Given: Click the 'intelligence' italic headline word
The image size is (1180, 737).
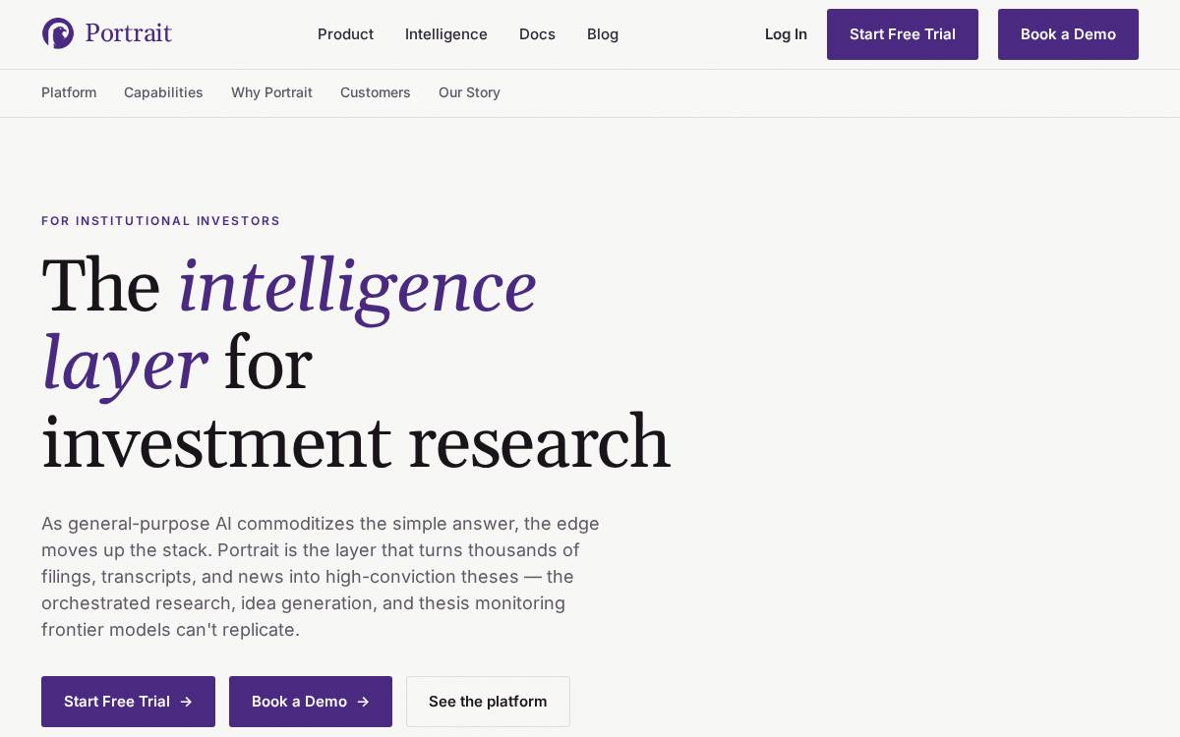Looking at the screenshot, I should point(358,287).
